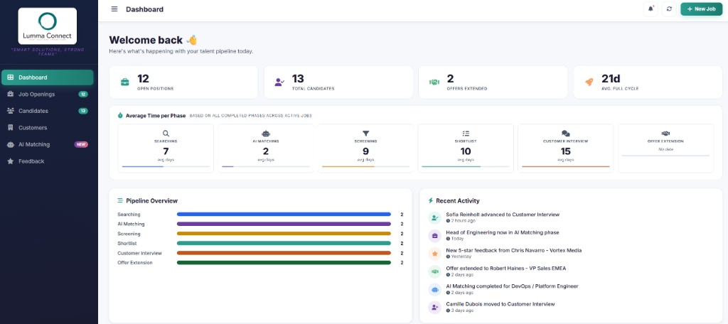Open Customers in the sidebar
This screenshot has height=324, width=728.
[48, 128]
